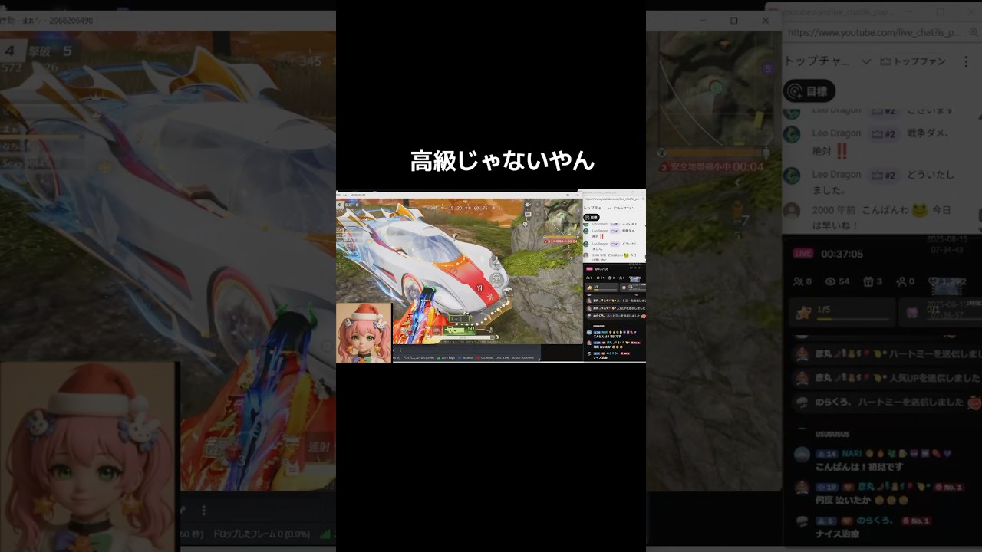Click the pink LIVE badge indicator
This screenshot has width=982, height=552.
802,254
